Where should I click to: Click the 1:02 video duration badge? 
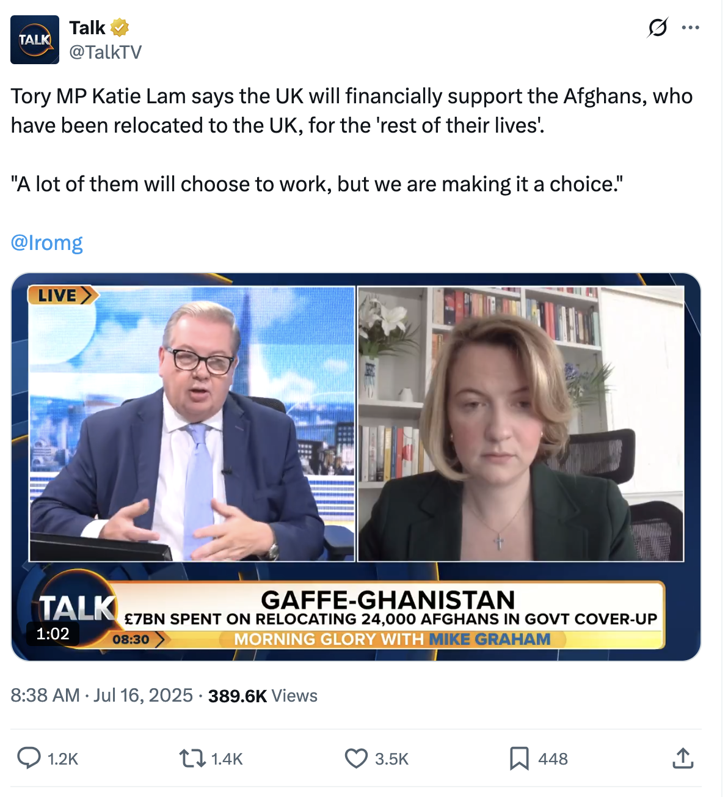coord(53,633)
